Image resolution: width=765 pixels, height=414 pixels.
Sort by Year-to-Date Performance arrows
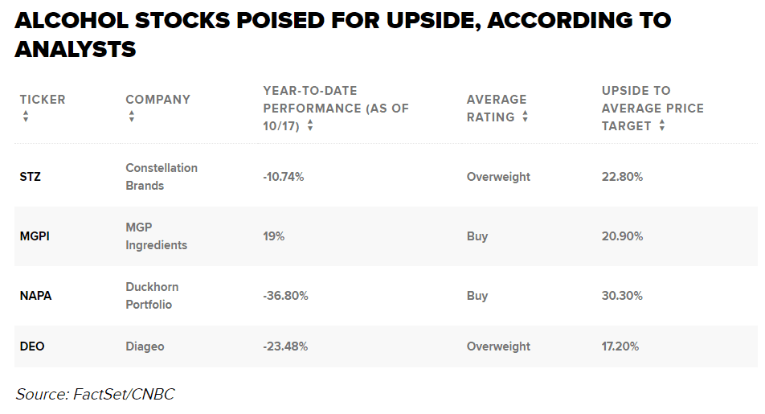point(310,126)
